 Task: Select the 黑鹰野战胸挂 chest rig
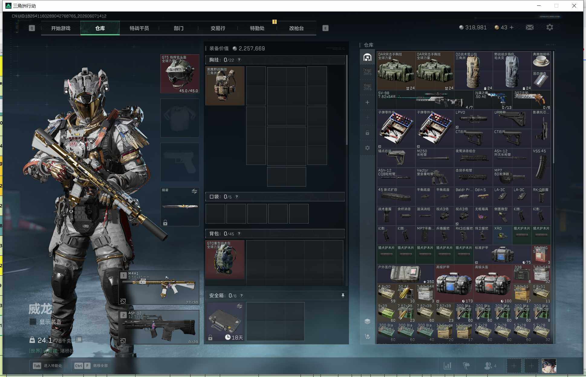225,86
